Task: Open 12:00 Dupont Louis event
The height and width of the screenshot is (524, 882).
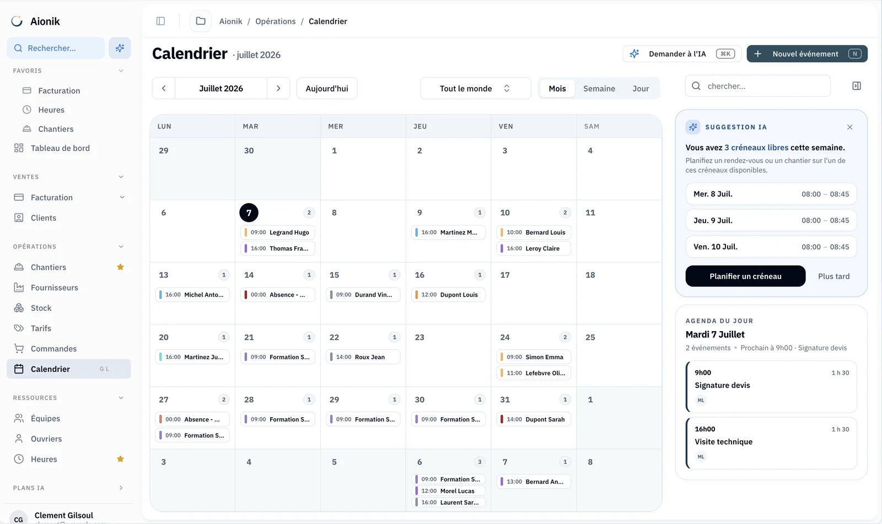Action: (x=448, y=295)
